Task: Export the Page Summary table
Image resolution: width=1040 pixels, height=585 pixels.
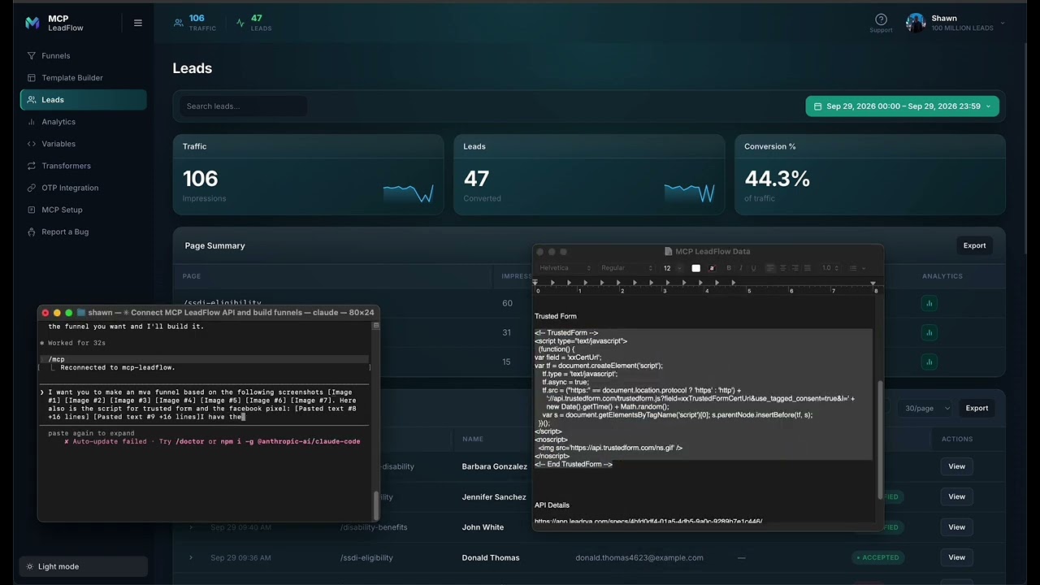Action: tap(974, 245)
